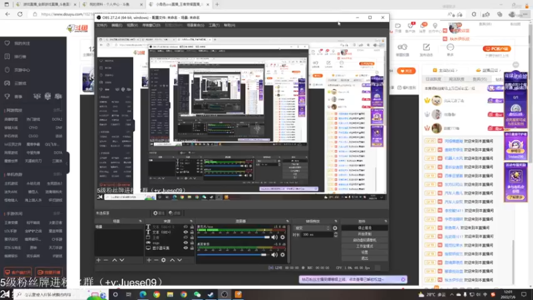This screenshot has width=533, height=300.
Task: Move source down in OBS Sources dock
Action: click(x=179, y=260)
